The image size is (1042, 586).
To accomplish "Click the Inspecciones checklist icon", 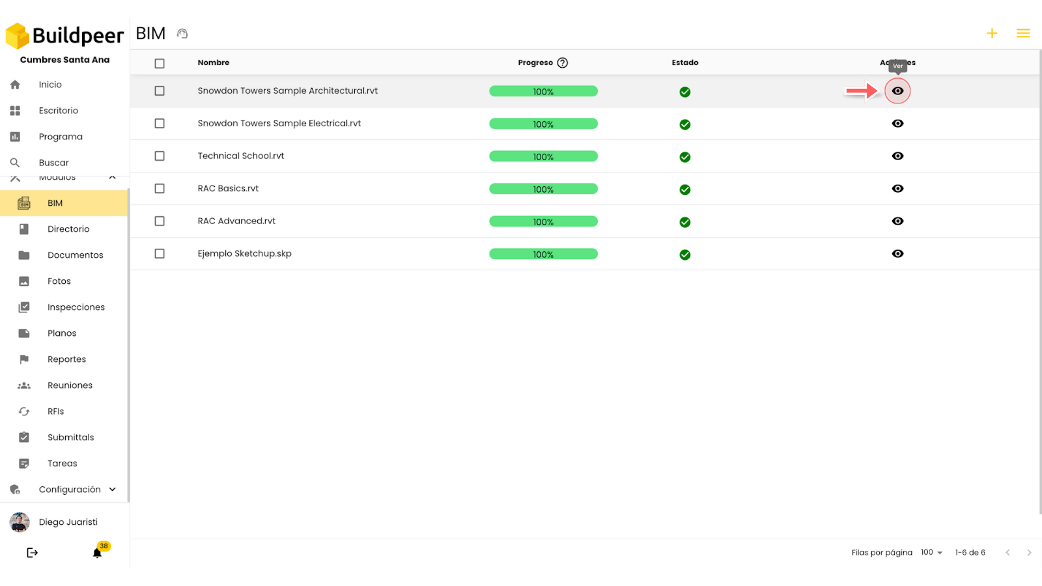I will pos(24,307).
